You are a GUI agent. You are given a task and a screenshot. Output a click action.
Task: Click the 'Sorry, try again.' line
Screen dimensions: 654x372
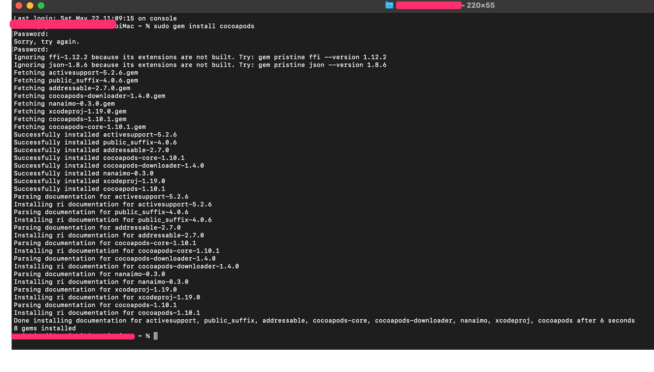(47, 41)
